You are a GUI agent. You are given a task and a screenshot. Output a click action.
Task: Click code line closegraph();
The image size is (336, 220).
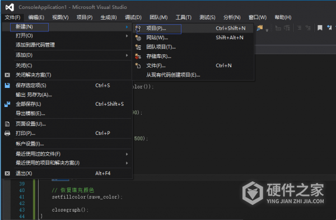70,210
